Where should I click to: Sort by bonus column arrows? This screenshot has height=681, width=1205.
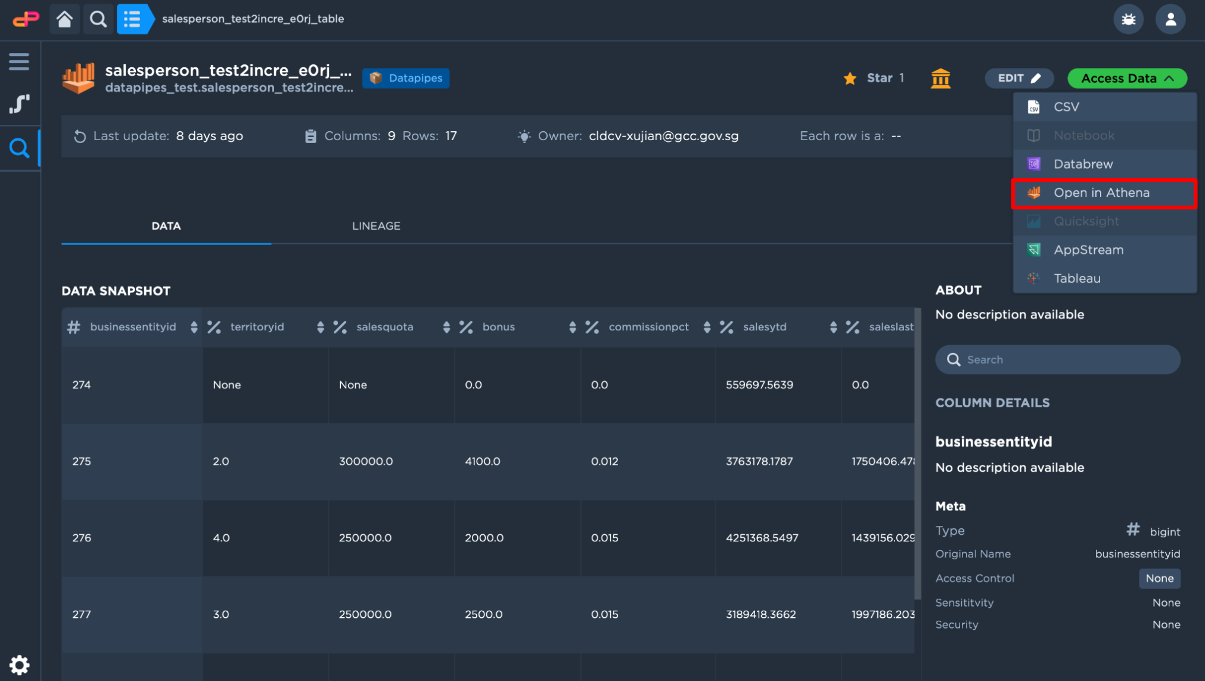pos(573,327)
